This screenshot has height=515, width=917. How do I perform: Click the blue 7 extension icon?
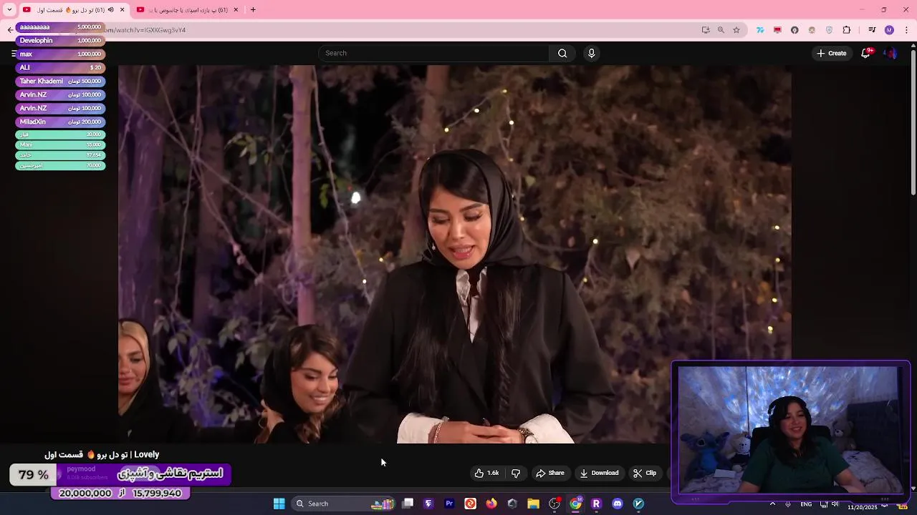click(760, 30)
